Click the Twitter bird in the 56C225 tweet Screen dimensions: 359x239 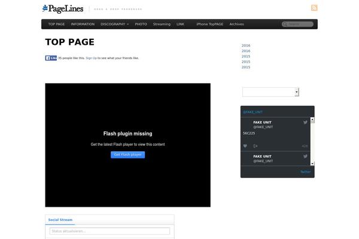[x=305, y=122]
